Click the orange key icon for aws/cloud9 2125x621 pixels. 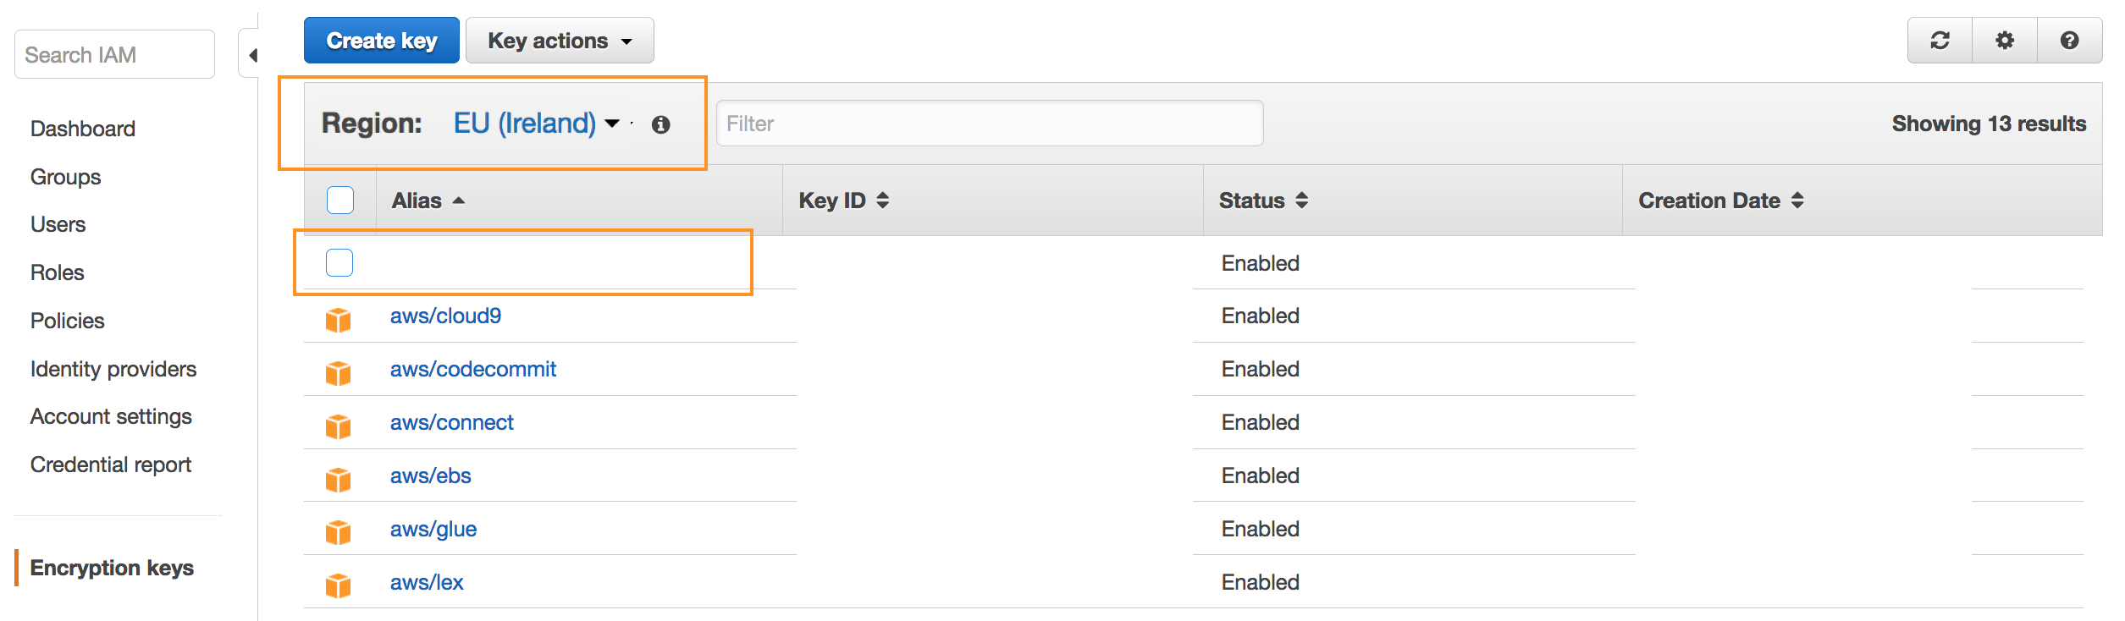(x=339, y=320)
